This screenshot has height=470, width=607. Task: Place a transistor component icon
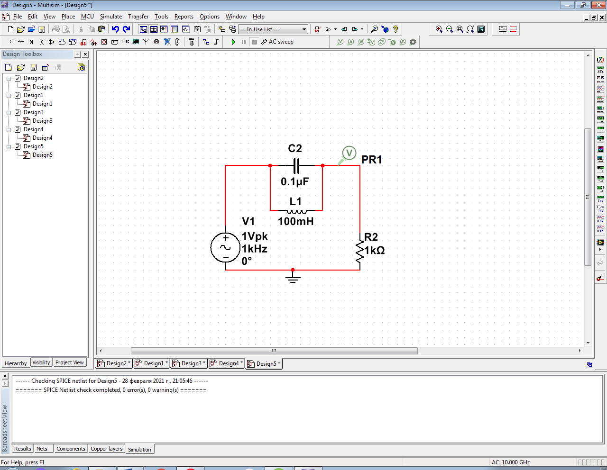tap(42, 42)
